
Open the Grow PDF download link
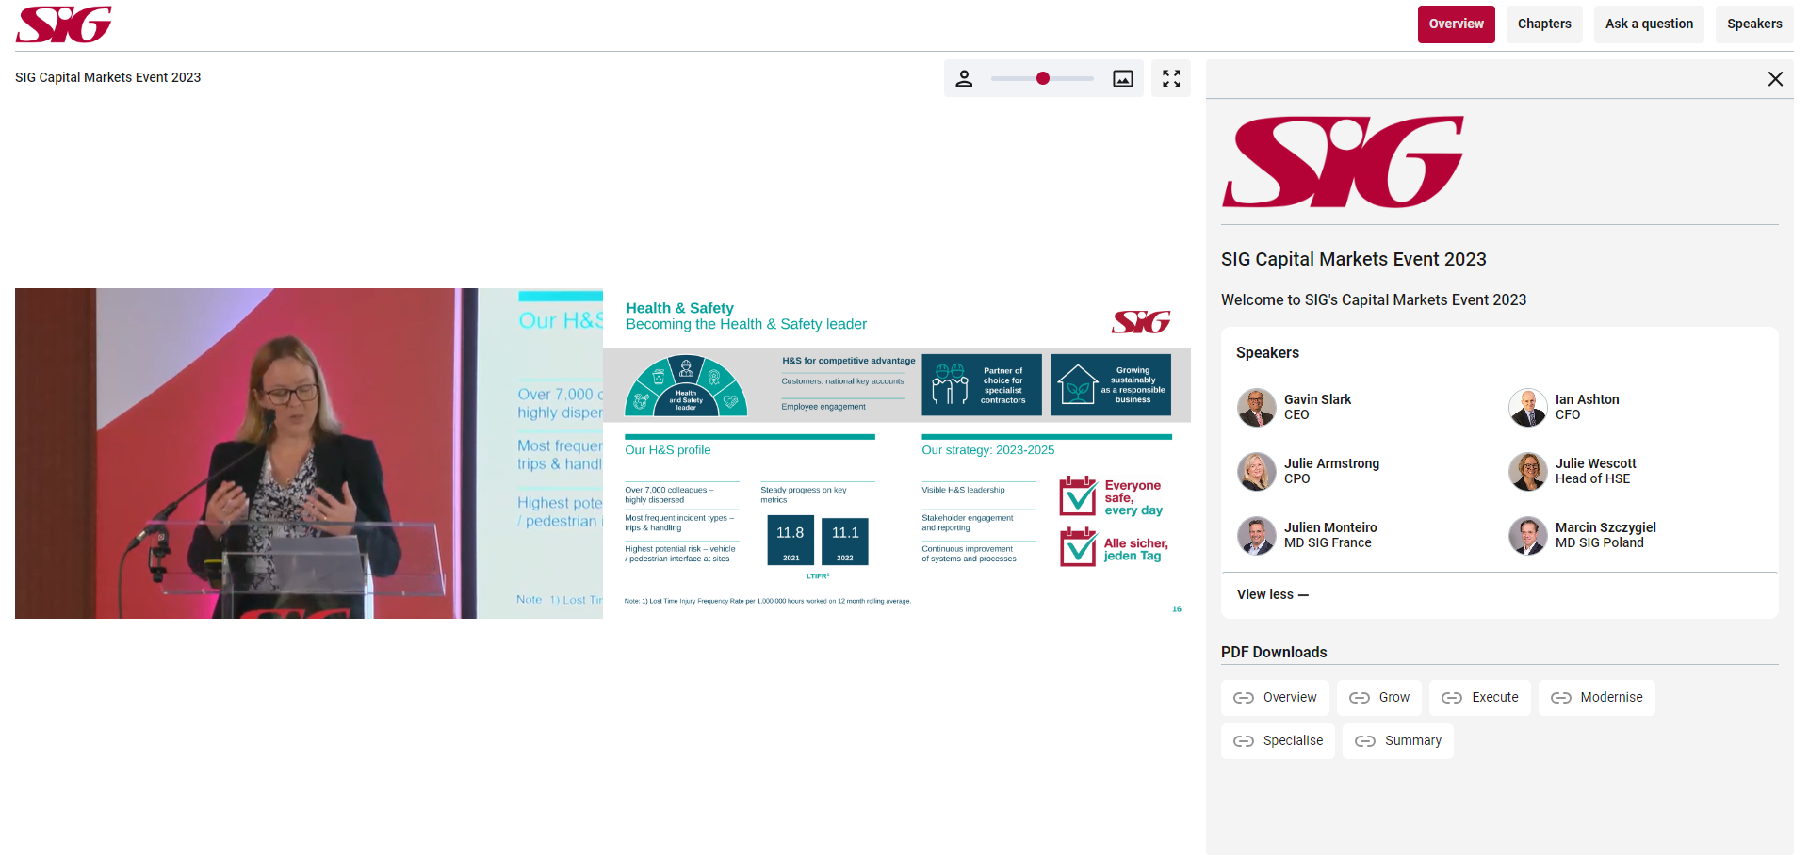click(1379, 698)
